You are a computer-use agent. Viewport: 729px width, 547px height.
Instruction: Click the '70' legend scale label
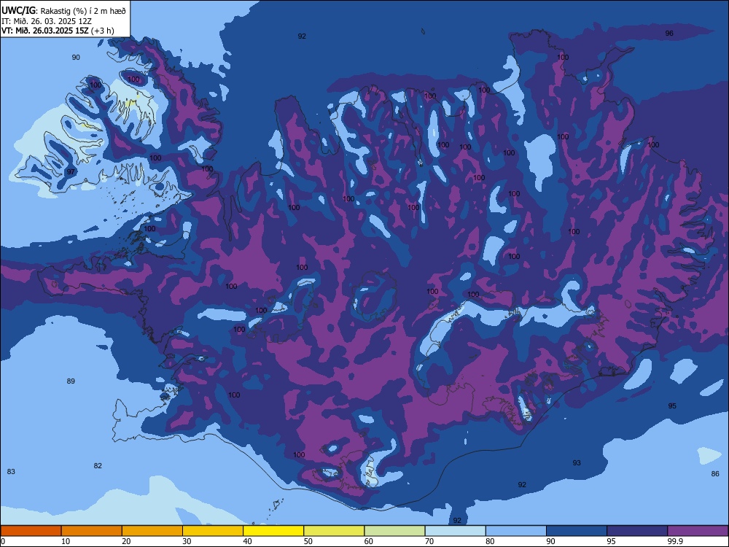[429, 541]
